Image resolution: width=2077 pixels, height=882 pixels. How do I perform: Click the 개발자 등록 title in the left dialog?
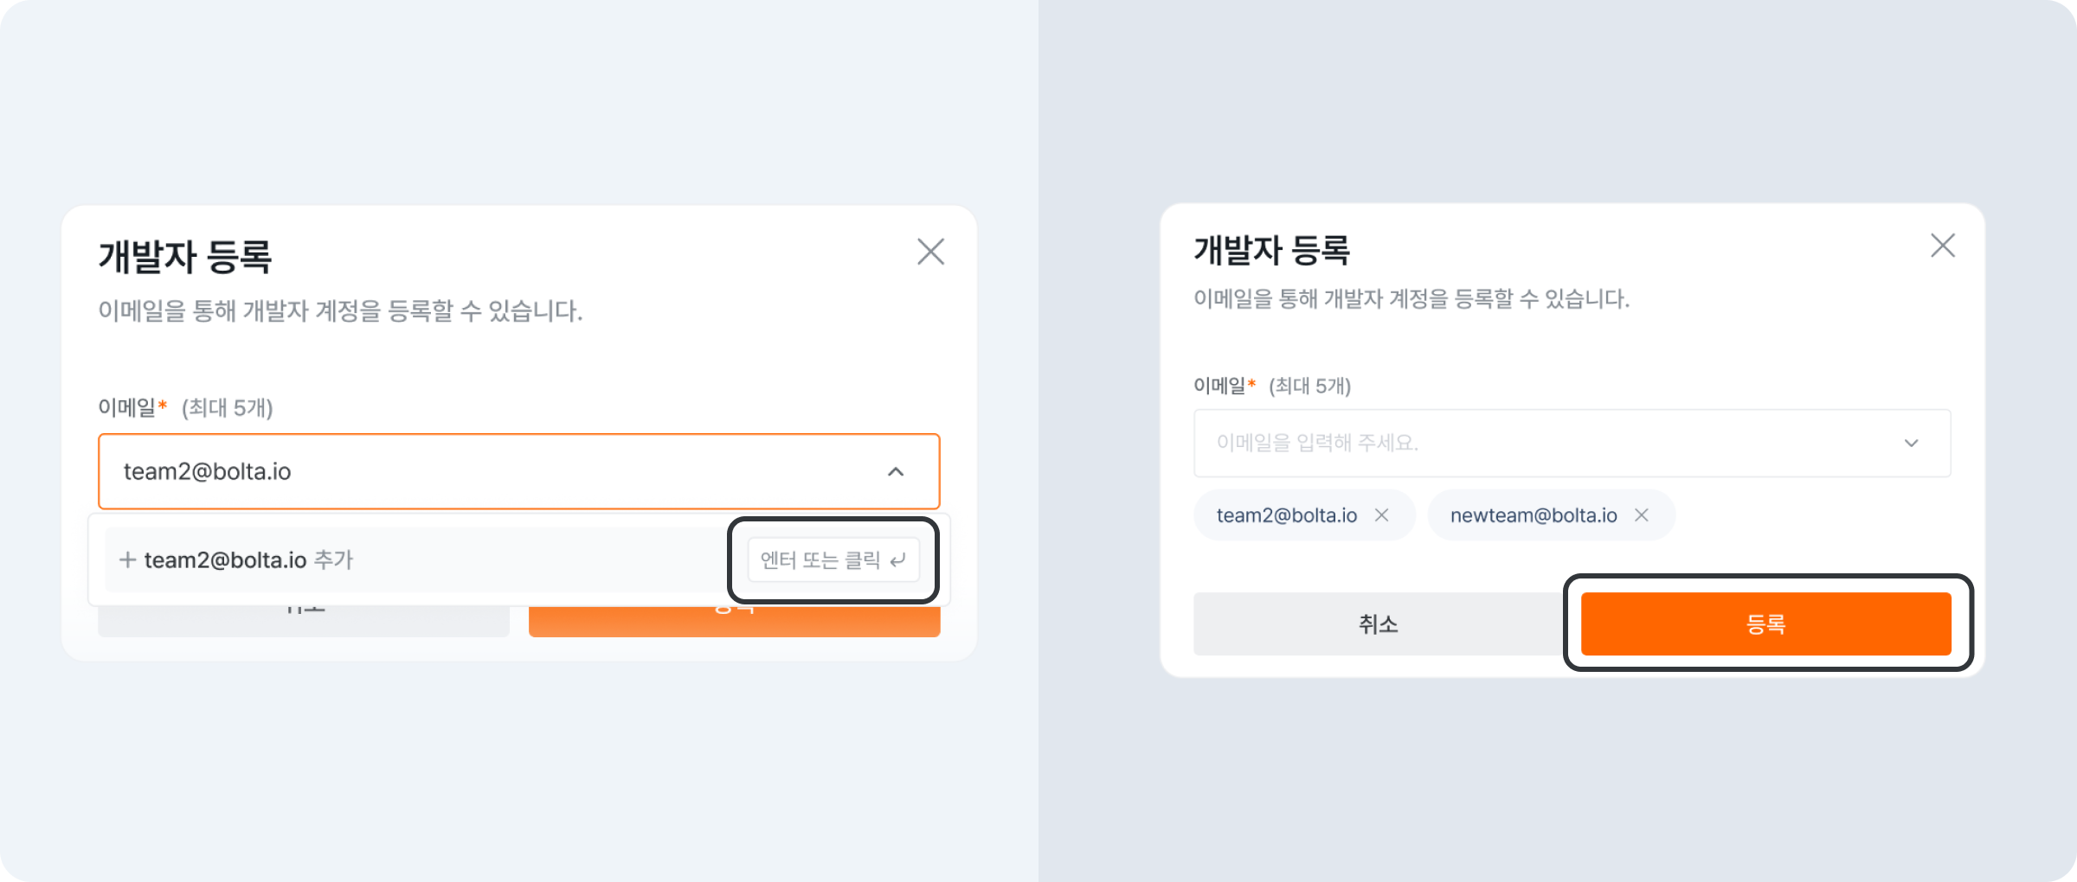click(185, 257)
